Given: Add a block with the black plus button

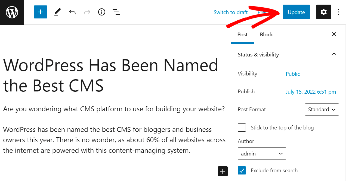Looking at the screenshot, I should coord(223,171).
